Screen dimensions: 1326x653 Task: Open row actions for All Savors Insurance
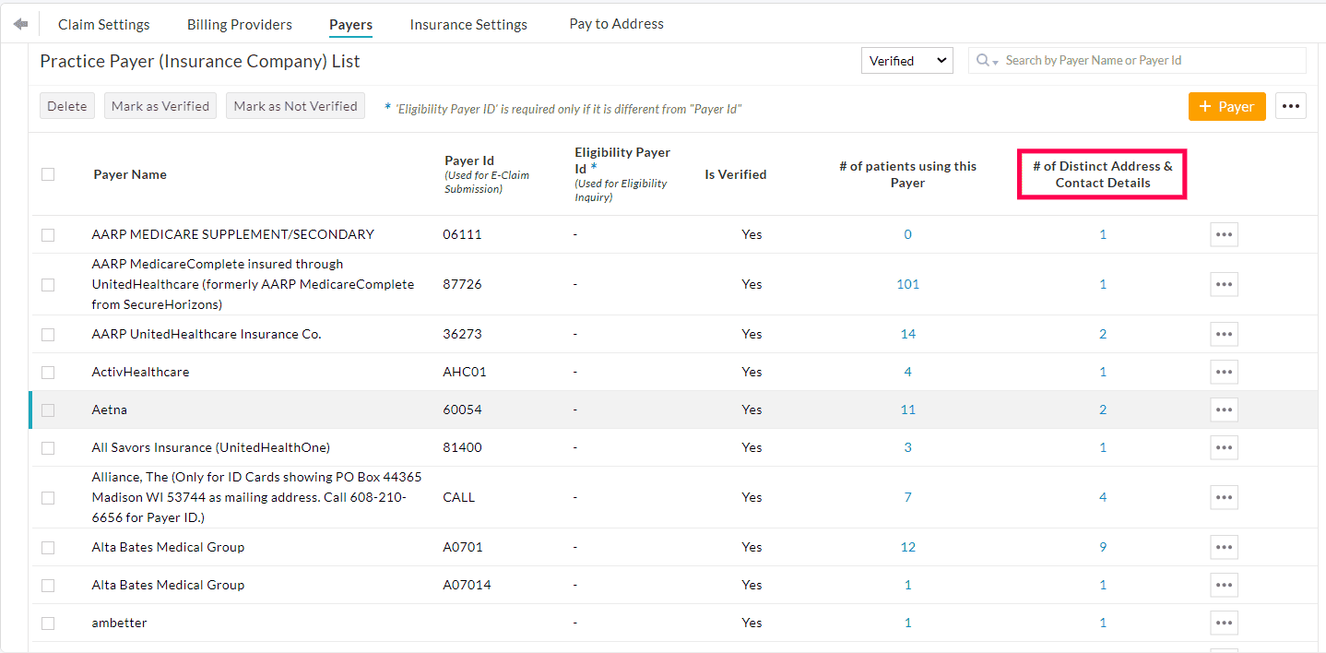click(x=1224, y=447)
